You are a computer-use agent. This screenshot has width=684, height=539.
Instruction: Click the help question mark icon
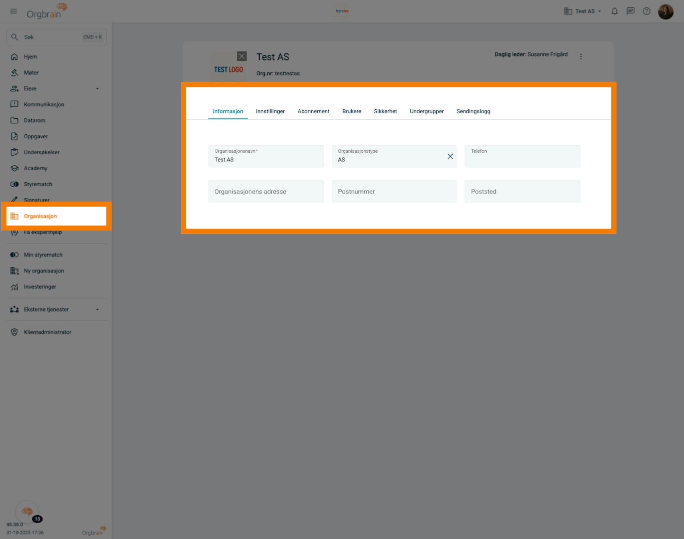coord(647,11)
